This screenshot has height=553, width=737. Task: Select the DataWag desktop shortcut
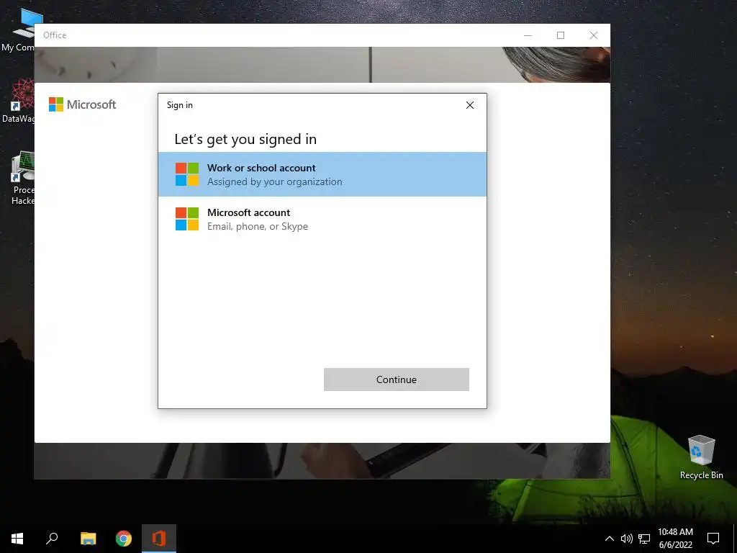(18, 101)
